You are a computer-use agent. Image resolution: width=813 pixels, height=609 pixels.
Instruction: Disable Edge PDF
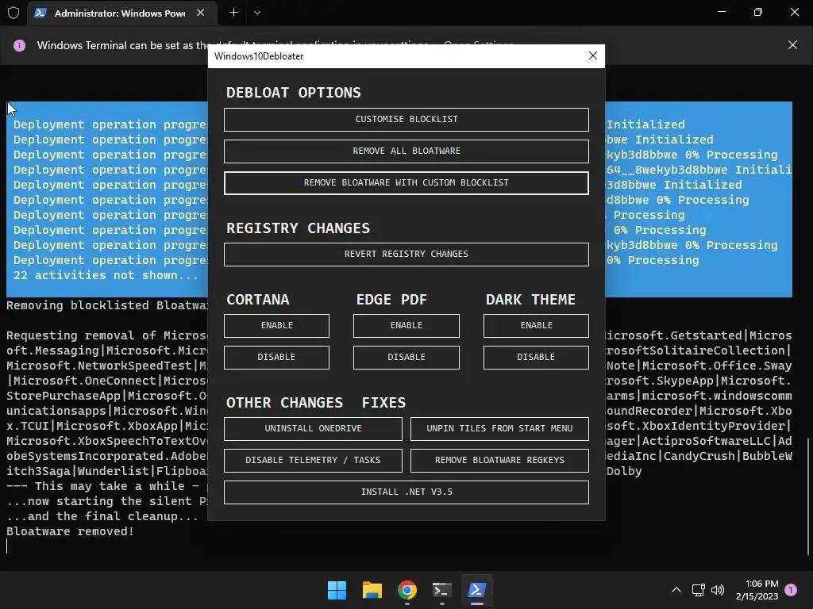(x=406, y=357)
